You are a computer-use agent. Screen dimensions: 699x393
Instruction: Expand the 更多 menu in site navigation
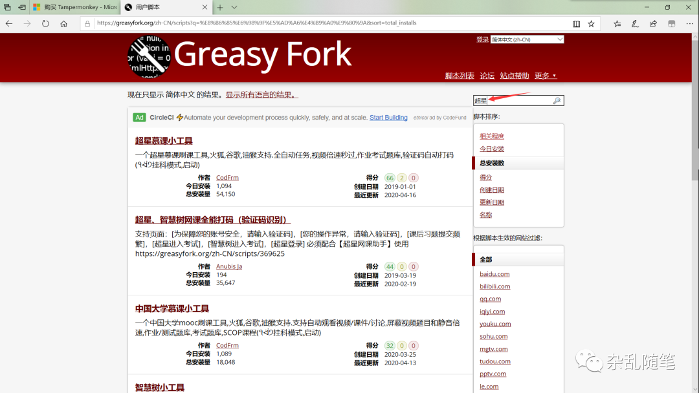pos(545,76)
